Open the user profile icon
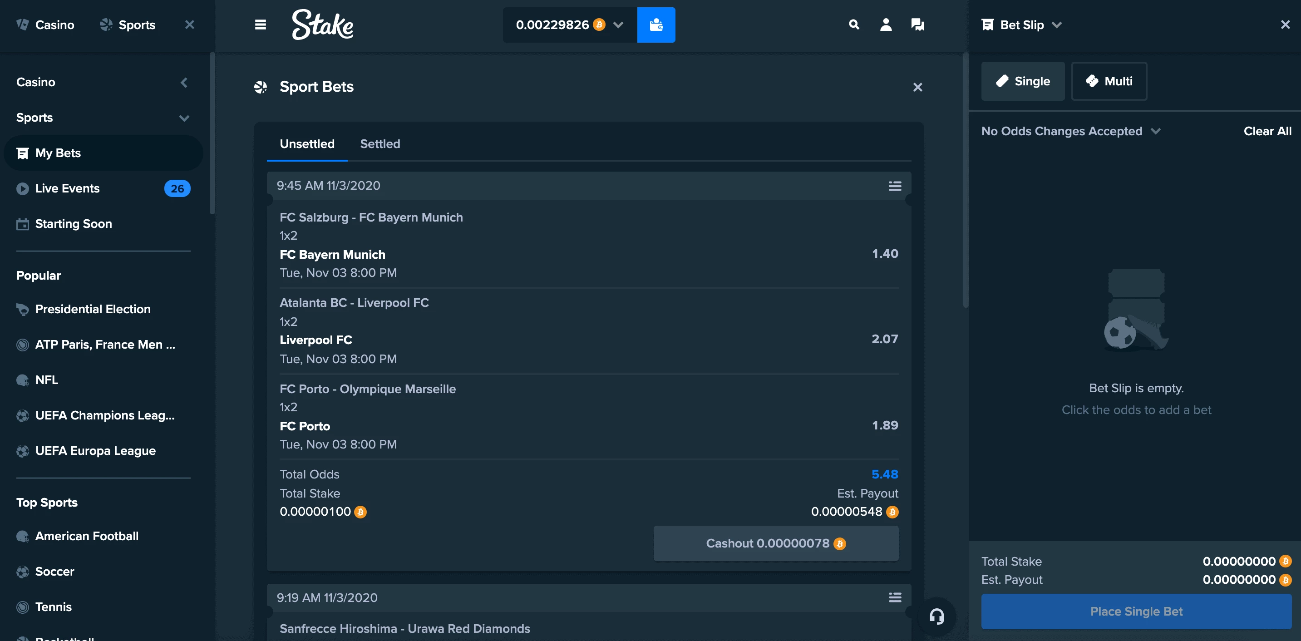 click(x=886, y=24)
